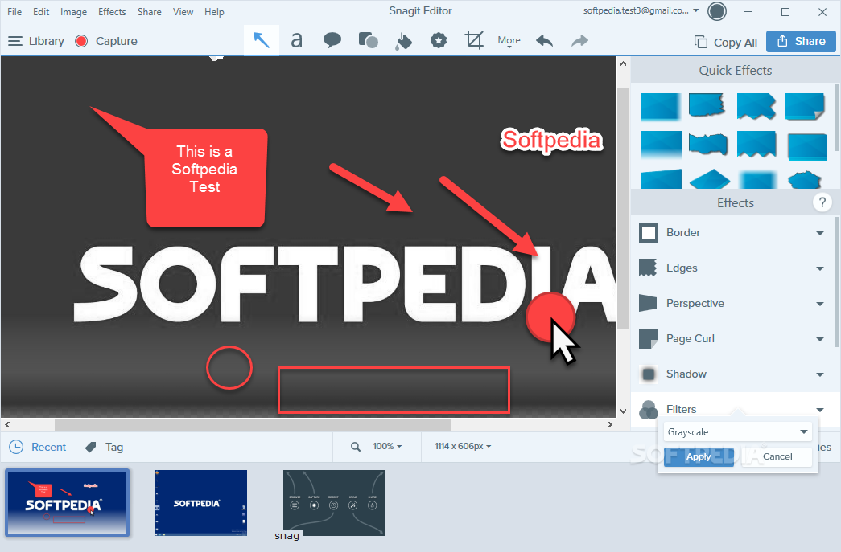The image size is (841, 552).
Task: Click horizontal scrollbar right arrow
Action: (610, 424)
